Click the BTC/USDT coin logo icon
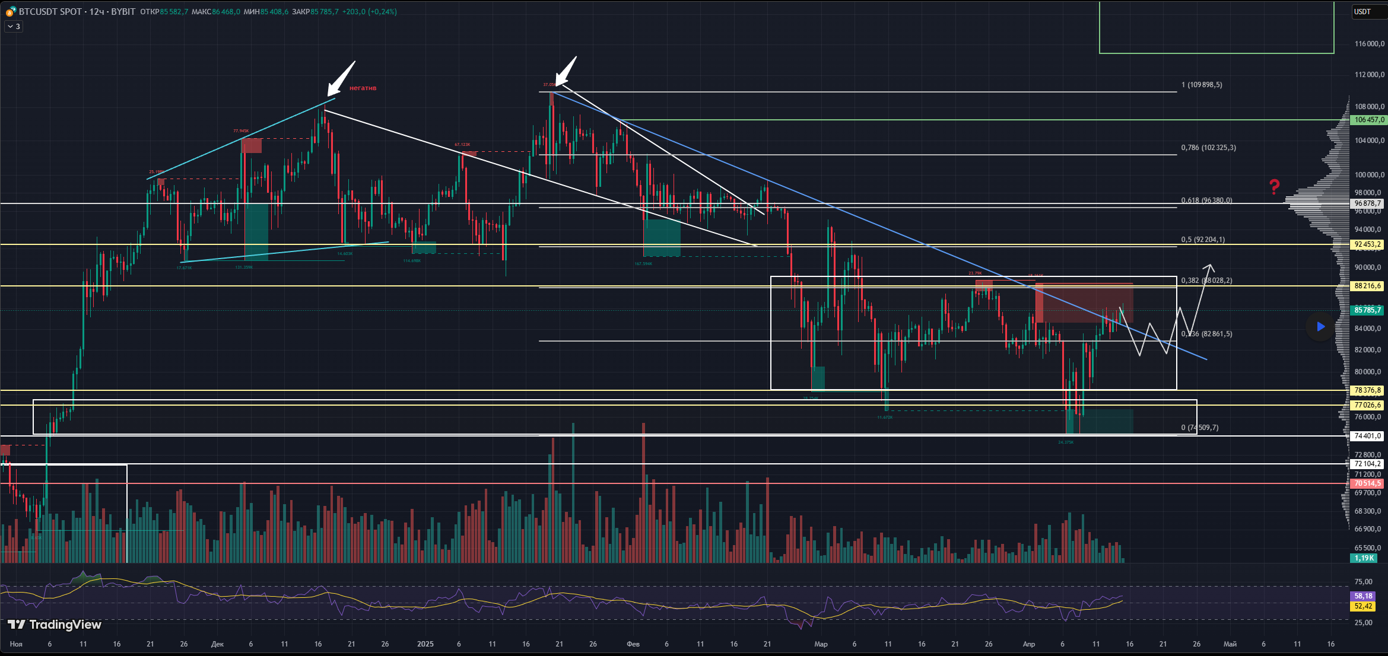 [11, 11]
